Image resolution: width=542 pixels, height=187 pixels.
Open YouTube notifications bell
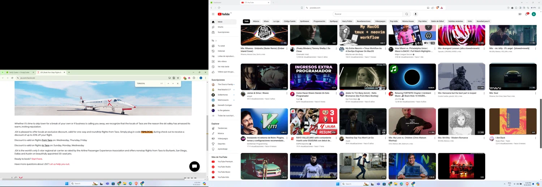526,14
